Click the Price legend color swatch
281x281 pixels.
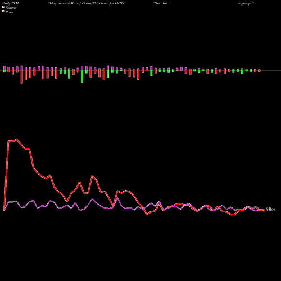[3, 12]
